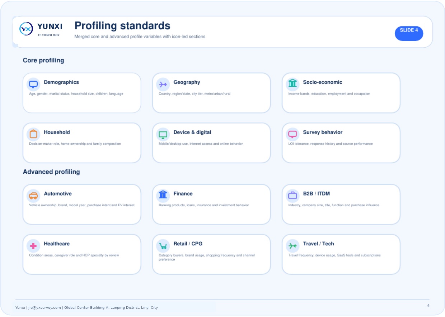This screenshot has height=317, width=445.
Task: Click the 'Age, gender, marital status' description
Action: [x=76, y=94]
